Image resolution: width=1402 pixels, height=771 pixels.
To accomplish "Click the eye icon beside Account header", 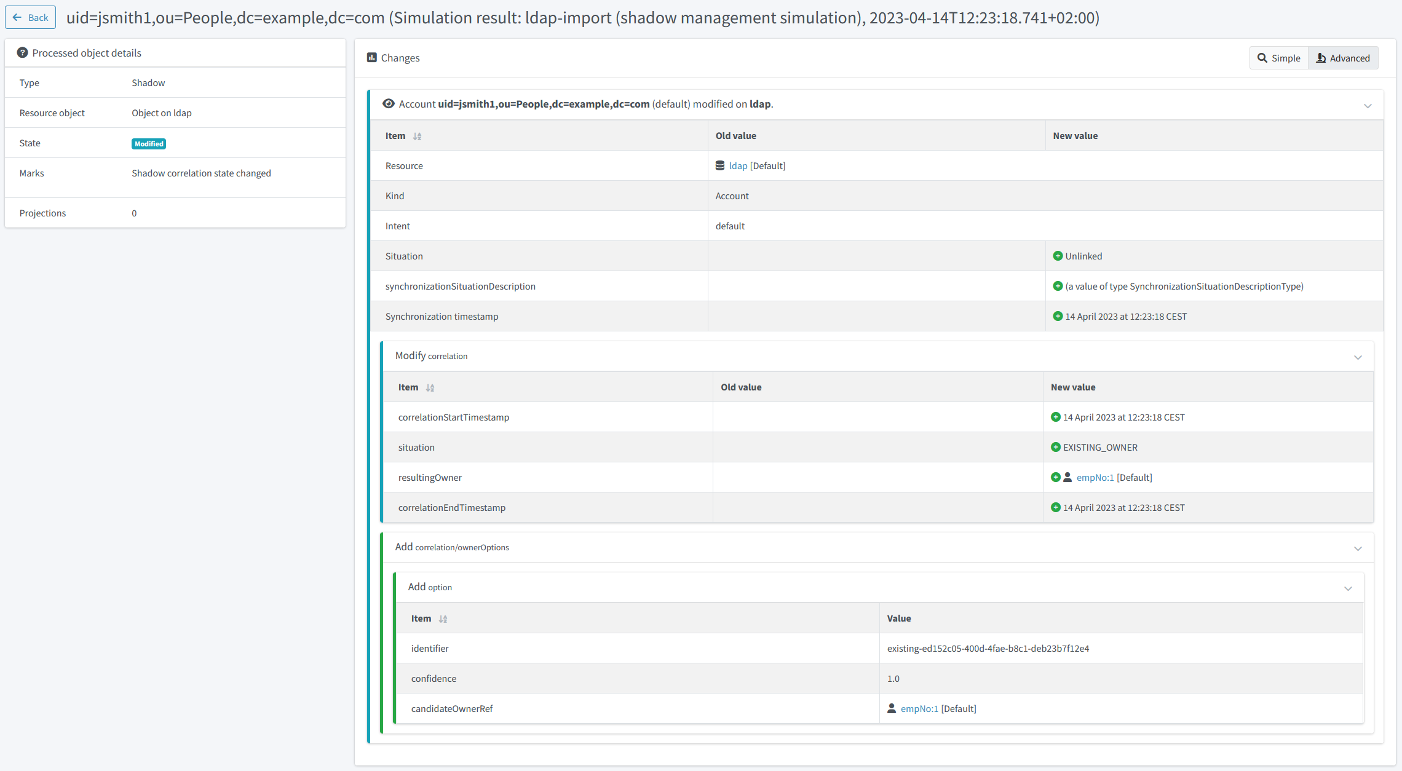I will point(388,104).
